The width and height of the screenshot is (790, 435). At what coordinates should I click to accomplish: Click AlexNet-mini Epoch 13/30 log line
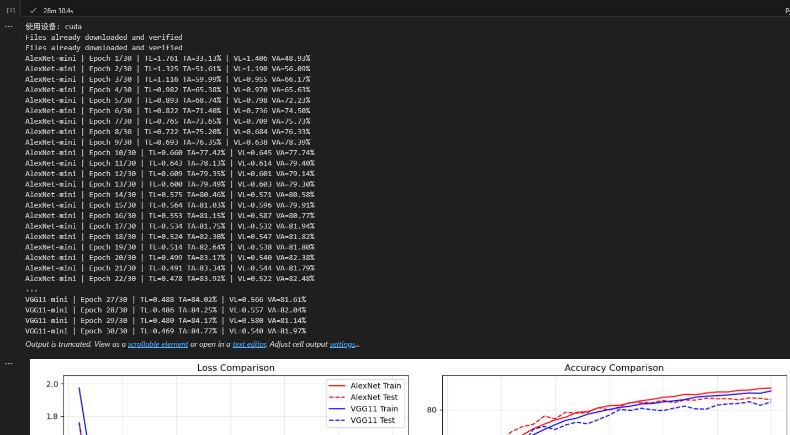pos(170,184)
